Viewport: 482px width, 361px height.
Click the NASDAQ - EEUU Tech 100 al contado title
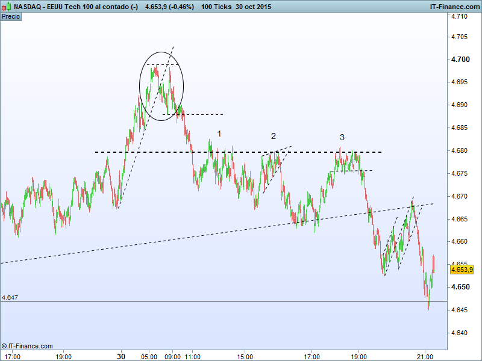(x=76, y=7)
